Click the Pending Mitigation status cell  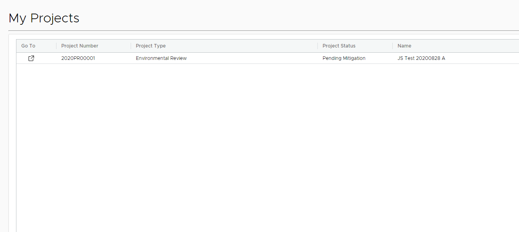tap(344, 58)
